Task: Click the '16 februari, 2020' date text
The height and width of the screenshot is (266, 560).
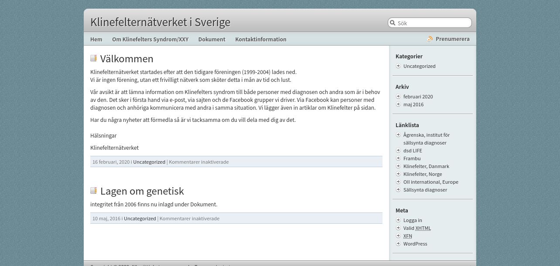Action: pyautogui.click(x=111, y=162)
